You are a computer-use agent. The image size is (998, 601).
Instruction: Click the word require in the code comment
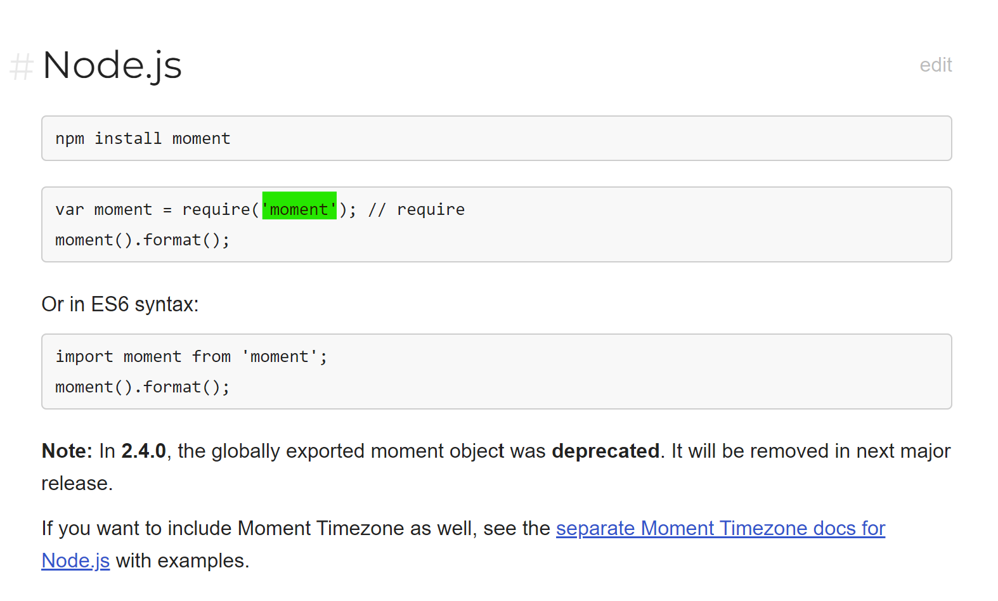pyautogui.click(x=431, y=209)
